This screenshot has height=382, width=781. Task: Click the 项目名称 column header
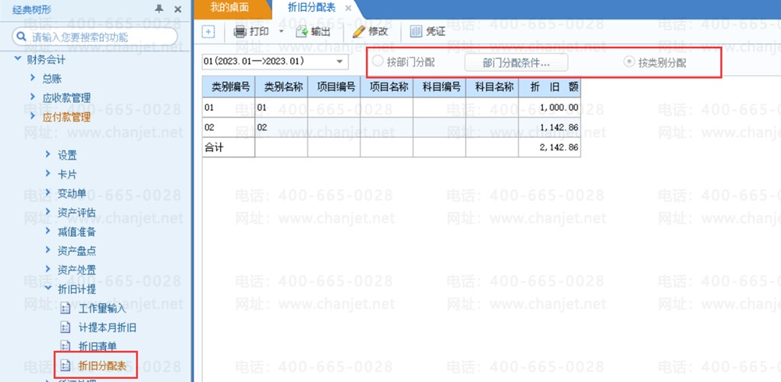pos(387,87)
